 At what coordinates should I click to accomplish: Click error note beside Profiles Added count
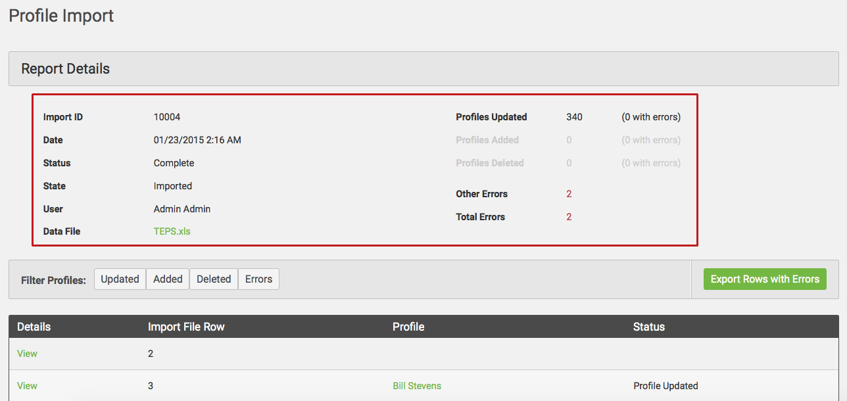click(x=651, y=140)
